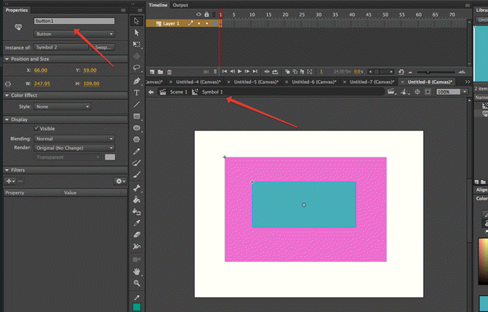Go back to Scene 1 in the breadcrumb
This screenshot has height=312, width=488.
point(177,92)
